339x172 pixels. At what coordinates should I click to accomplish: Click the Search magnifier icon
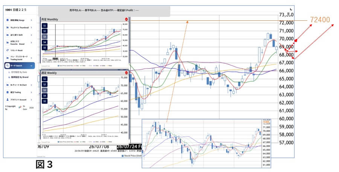8,65
